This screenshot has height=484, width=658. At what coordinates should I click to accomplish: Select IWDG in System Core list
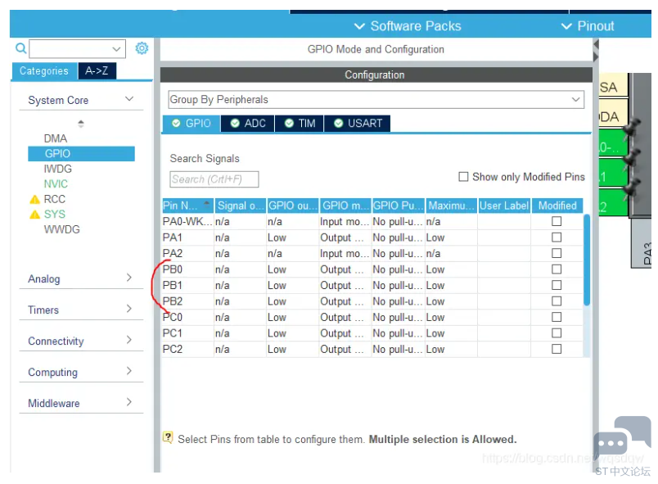(58, 169)
